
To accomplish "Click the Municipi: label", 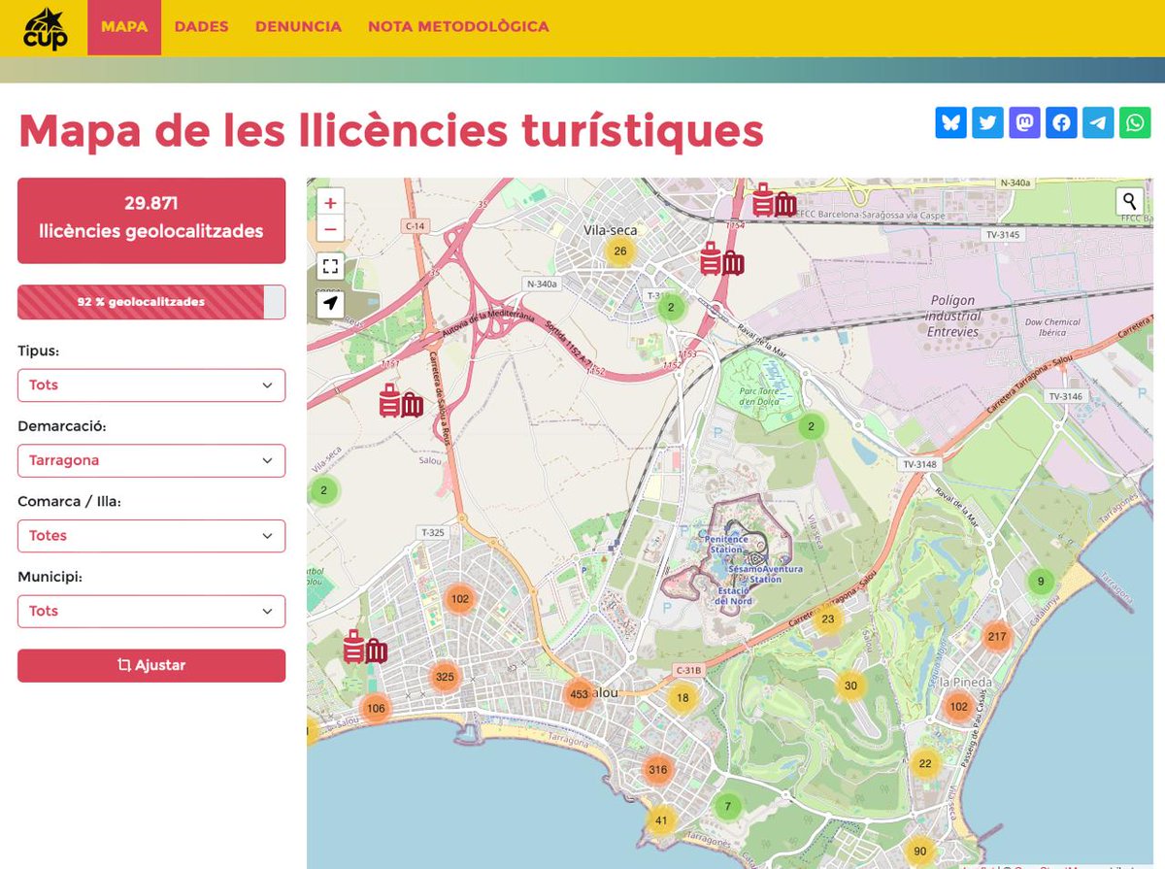I will pos(50,577).
